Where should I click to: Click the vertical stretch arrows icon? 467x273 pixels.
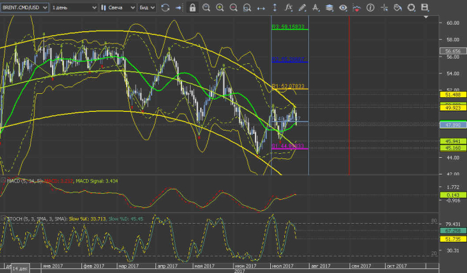pos(275,7)
